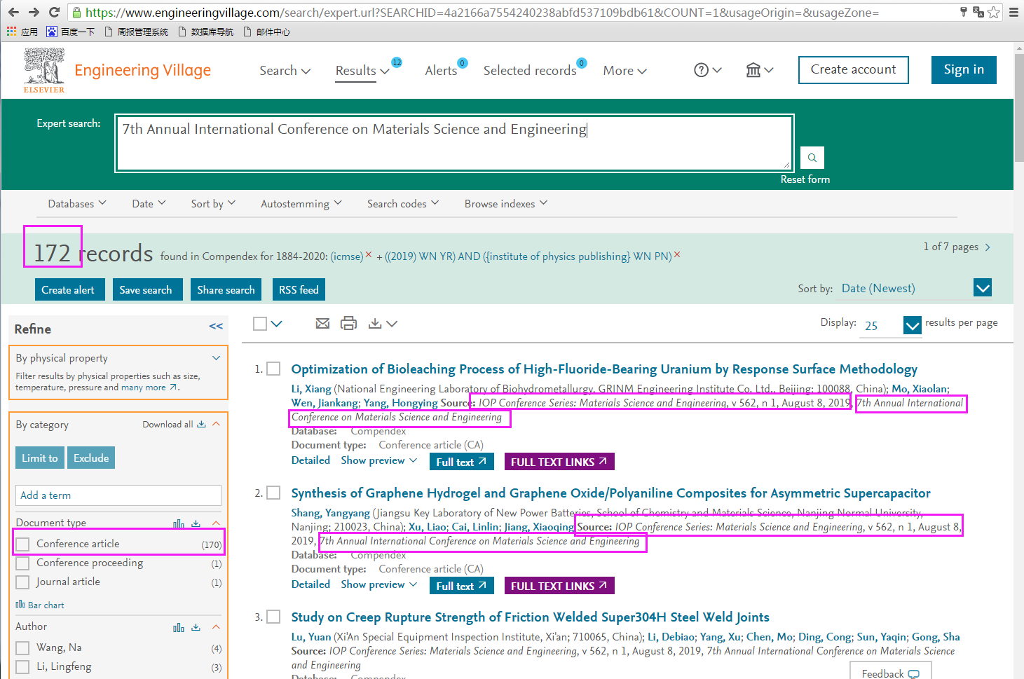Open the Search codes dropdown
The image size is (1024, 679).
point(403,203)
